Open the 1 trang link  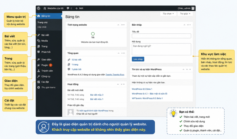(x=75, y=64)
